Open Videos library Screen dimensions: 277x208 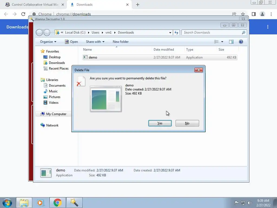pyautogui.click(x=54, y=103)
